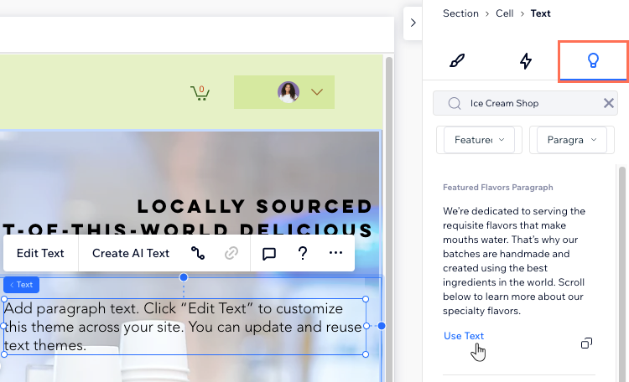Click the top rotate handle of text box

click(184, 277)
